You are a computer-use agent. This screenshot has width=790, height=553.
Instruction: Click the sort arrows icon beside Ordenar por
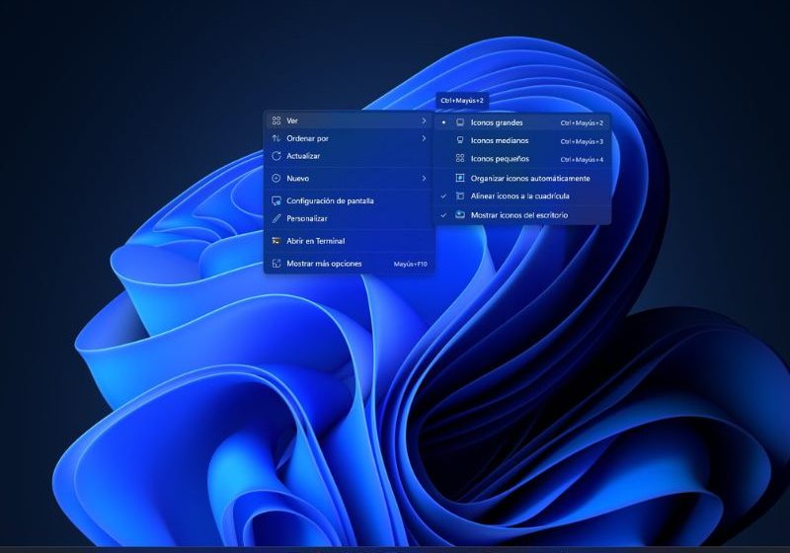276,138
